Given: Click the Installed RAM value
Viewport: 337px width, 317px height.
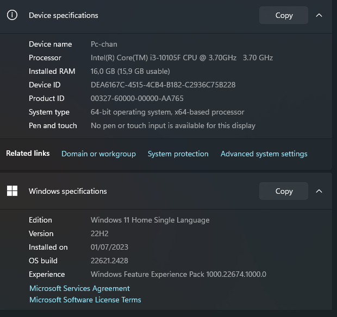Looking at the screenshot, I should (x=130, y=71).
